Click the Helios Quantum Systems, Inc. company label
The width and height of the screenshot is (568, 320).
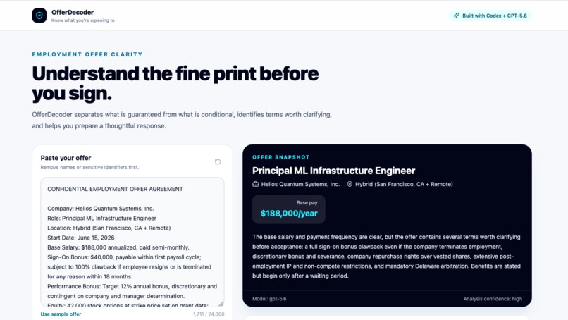pyautogui.click(x=300, y=184)
